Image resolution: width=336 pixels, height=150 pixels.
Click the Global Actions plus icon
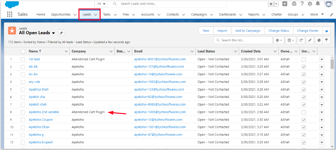[x=285, y=4]
